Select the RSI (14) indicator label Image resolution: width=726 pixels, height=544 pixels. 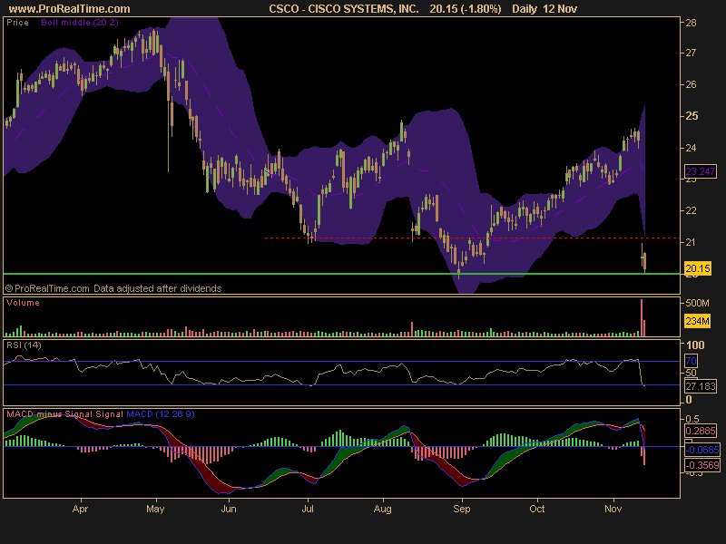[24, 345]
